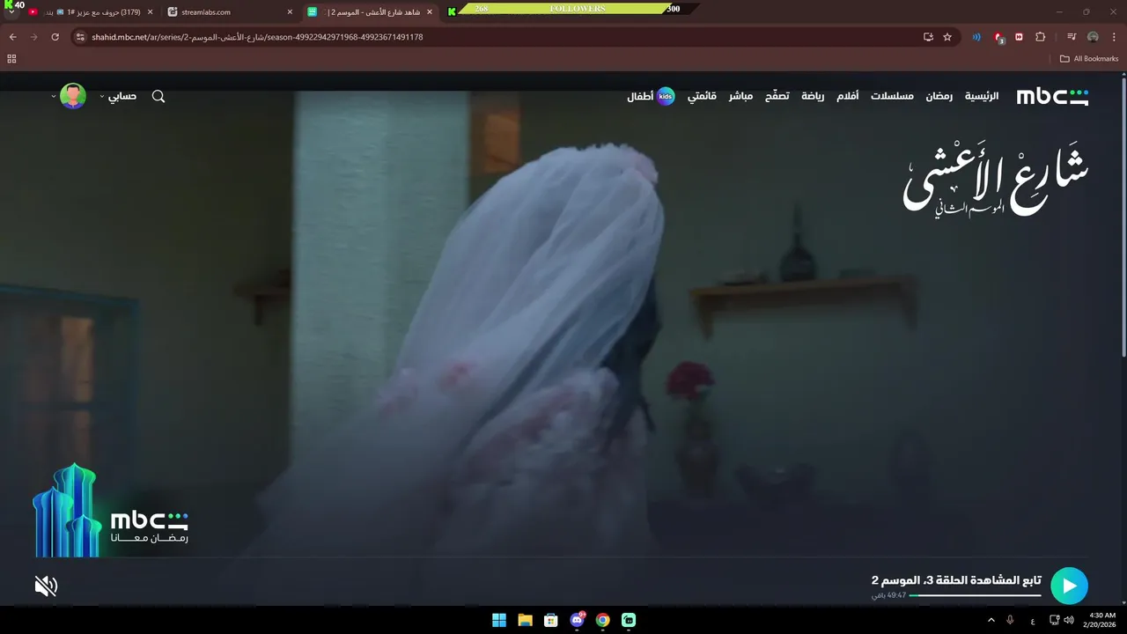Image resolution: width=1127 pixels, height=634 pixels.
Task: Open the Extensions puzzle icon
Action: coord(1040,37)
